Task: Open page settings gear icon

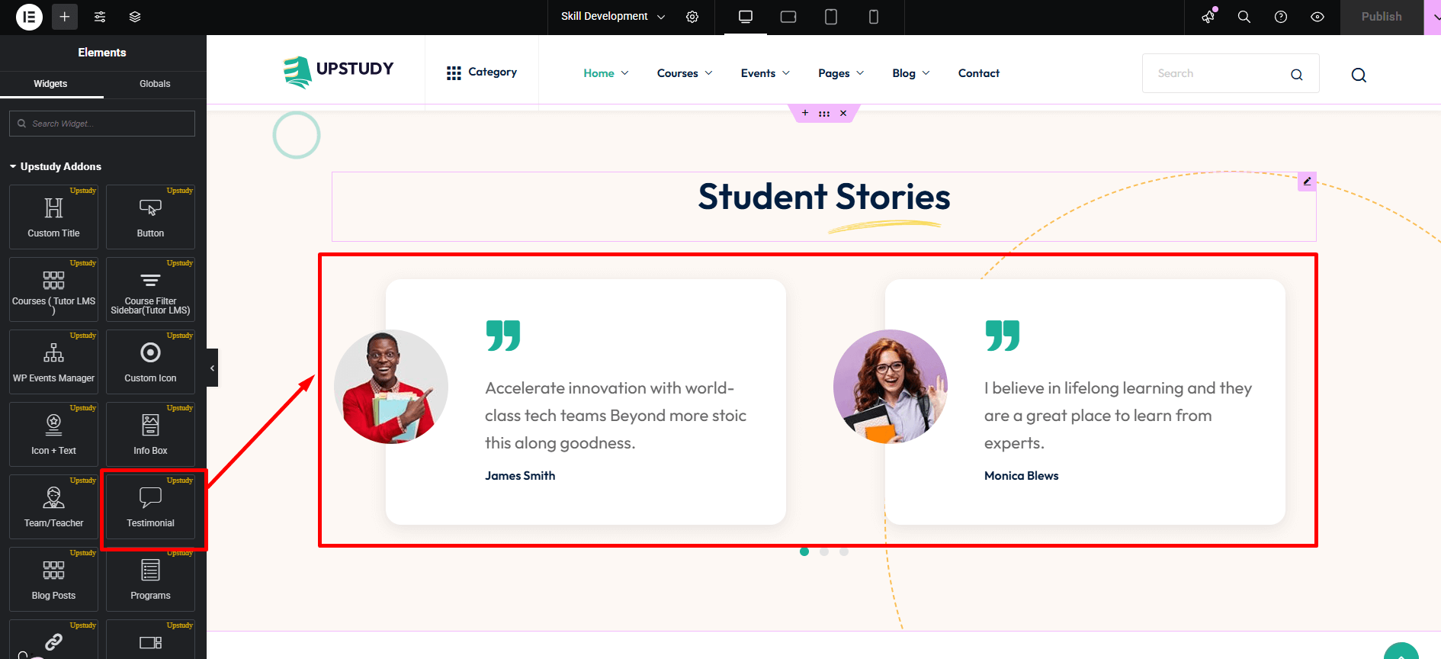Action: click(x=692, y=17)
